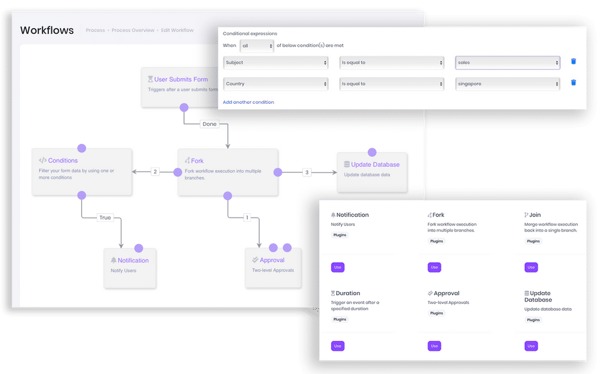Click bell icon in Notification plugin card
This screenshot has height=374, width=601.
tap(333, 215)
